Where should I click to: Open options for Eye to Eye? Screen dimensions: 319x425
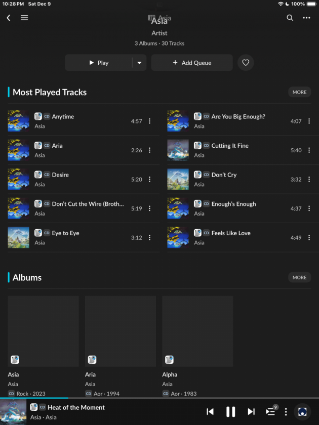click(149, 238)
